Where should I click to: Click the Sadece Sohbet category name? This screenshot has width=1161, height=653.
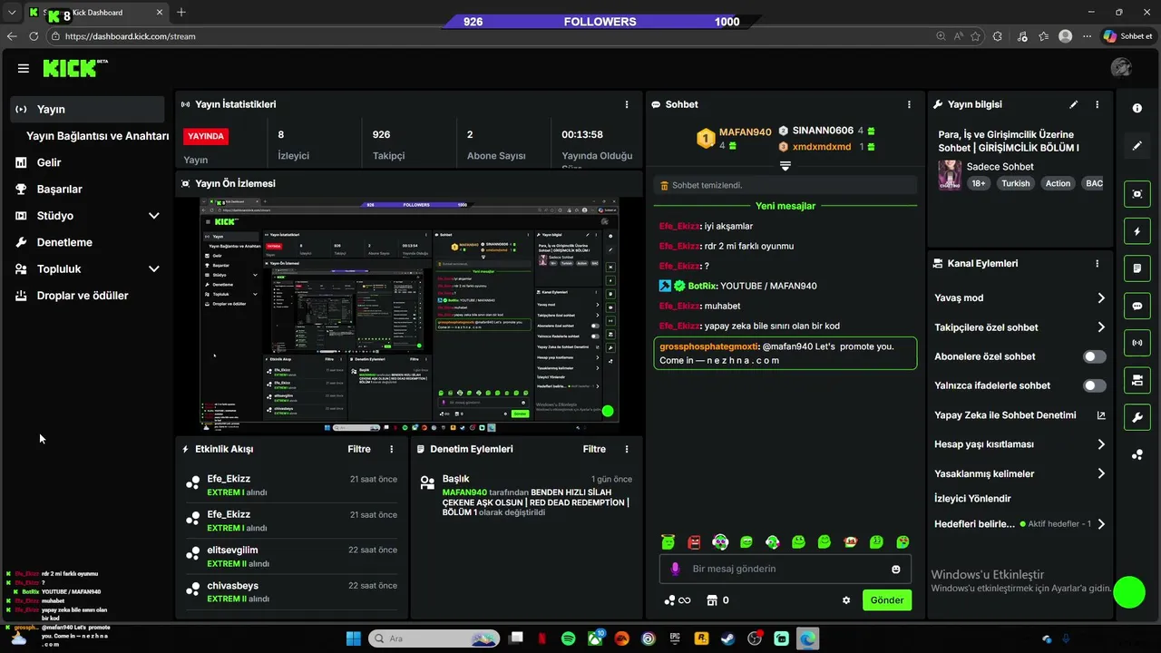point(1000,167)
